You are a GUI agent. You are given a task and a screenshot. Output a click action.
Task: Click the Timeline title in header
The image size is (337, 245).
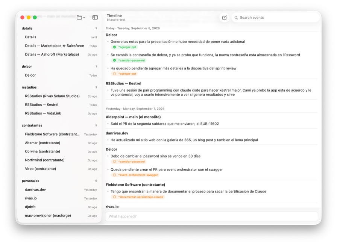(114, 15)
